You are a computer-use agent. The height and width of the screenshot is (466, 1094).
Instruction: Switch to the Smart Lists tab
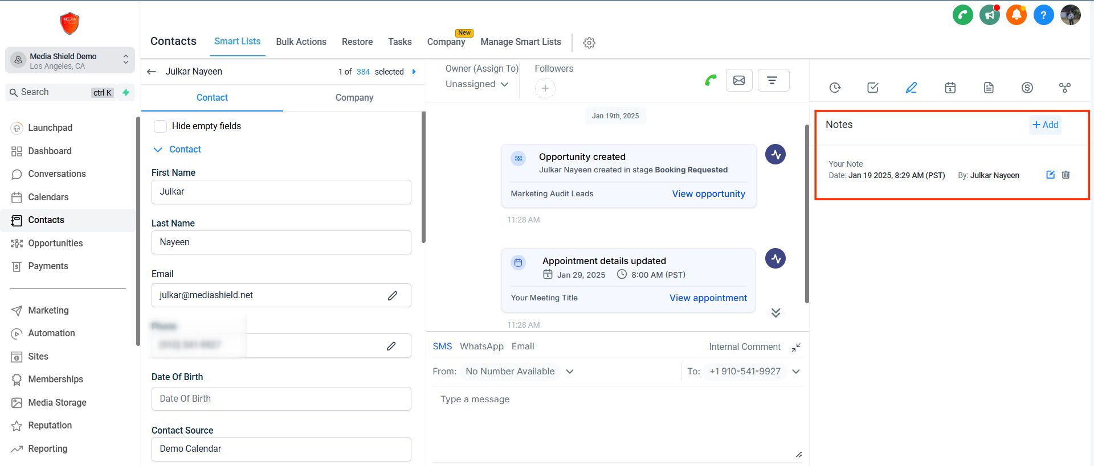point(237,42)
